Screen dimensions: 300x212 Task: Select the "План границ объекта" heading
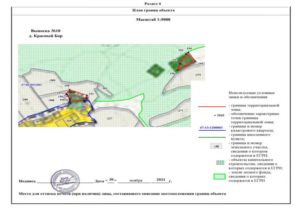click(x=153, y=10)
